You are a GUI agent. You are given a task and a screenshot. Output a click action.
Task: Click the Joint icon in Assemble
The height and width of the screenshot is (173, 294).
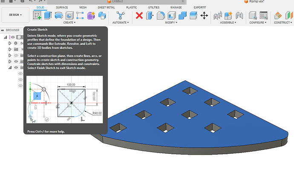pos(218,16)
